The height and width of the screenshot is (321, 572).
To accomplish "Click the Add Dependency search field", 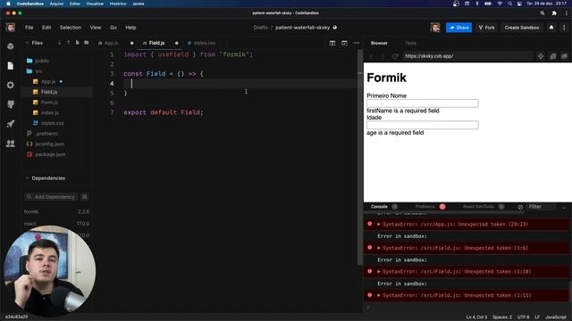I will point(51,196).
